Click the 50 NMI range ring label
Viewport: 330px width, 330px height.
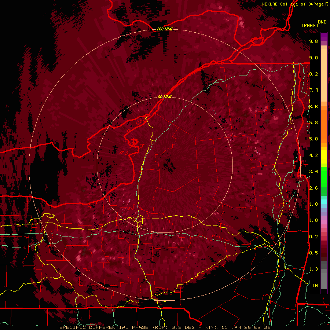click(x=165, y=97)
